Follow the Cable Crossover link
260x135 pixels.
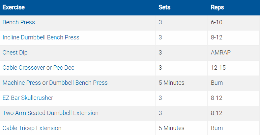[x=24, y=68]
